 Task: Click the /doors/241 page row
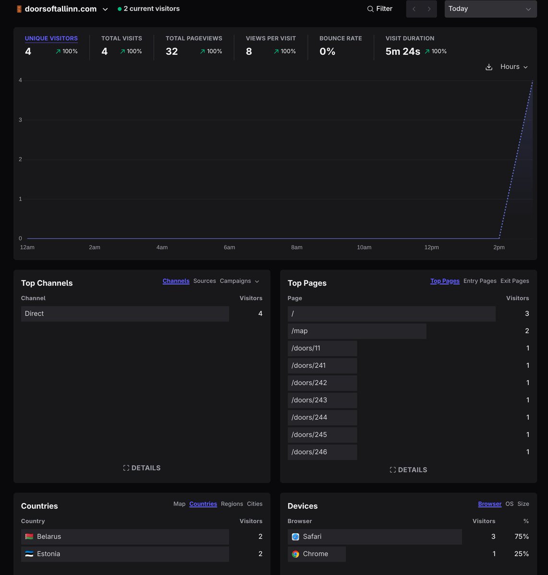click(408, 366)
